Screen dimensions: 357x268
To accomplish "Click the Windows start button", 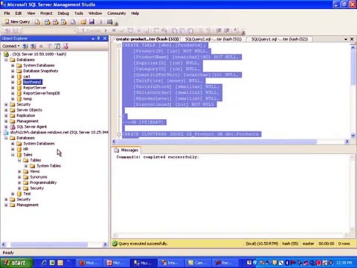I will (x=16, y=263).
